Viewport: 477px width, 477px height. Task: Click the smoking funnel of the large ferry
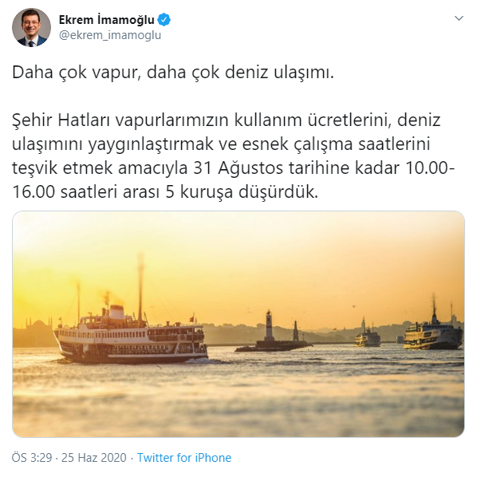coord(116,311)
